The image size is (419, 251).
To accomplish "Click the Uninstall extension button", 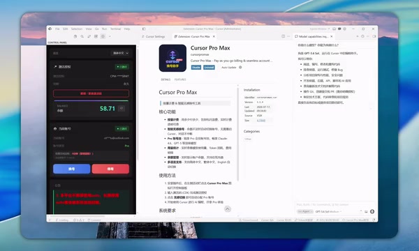I will point(209,68).
